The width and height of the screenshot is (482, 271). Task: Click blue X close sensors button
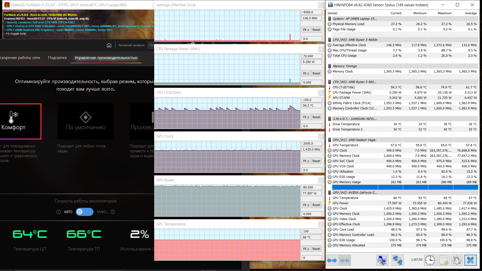click(470, 260)
